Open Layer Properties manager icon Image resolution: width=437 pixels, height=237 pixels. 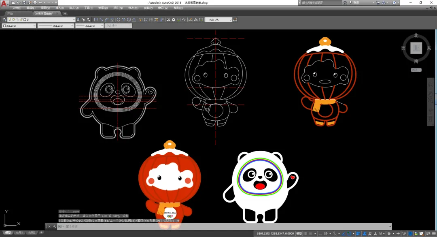tap(4, 19)
